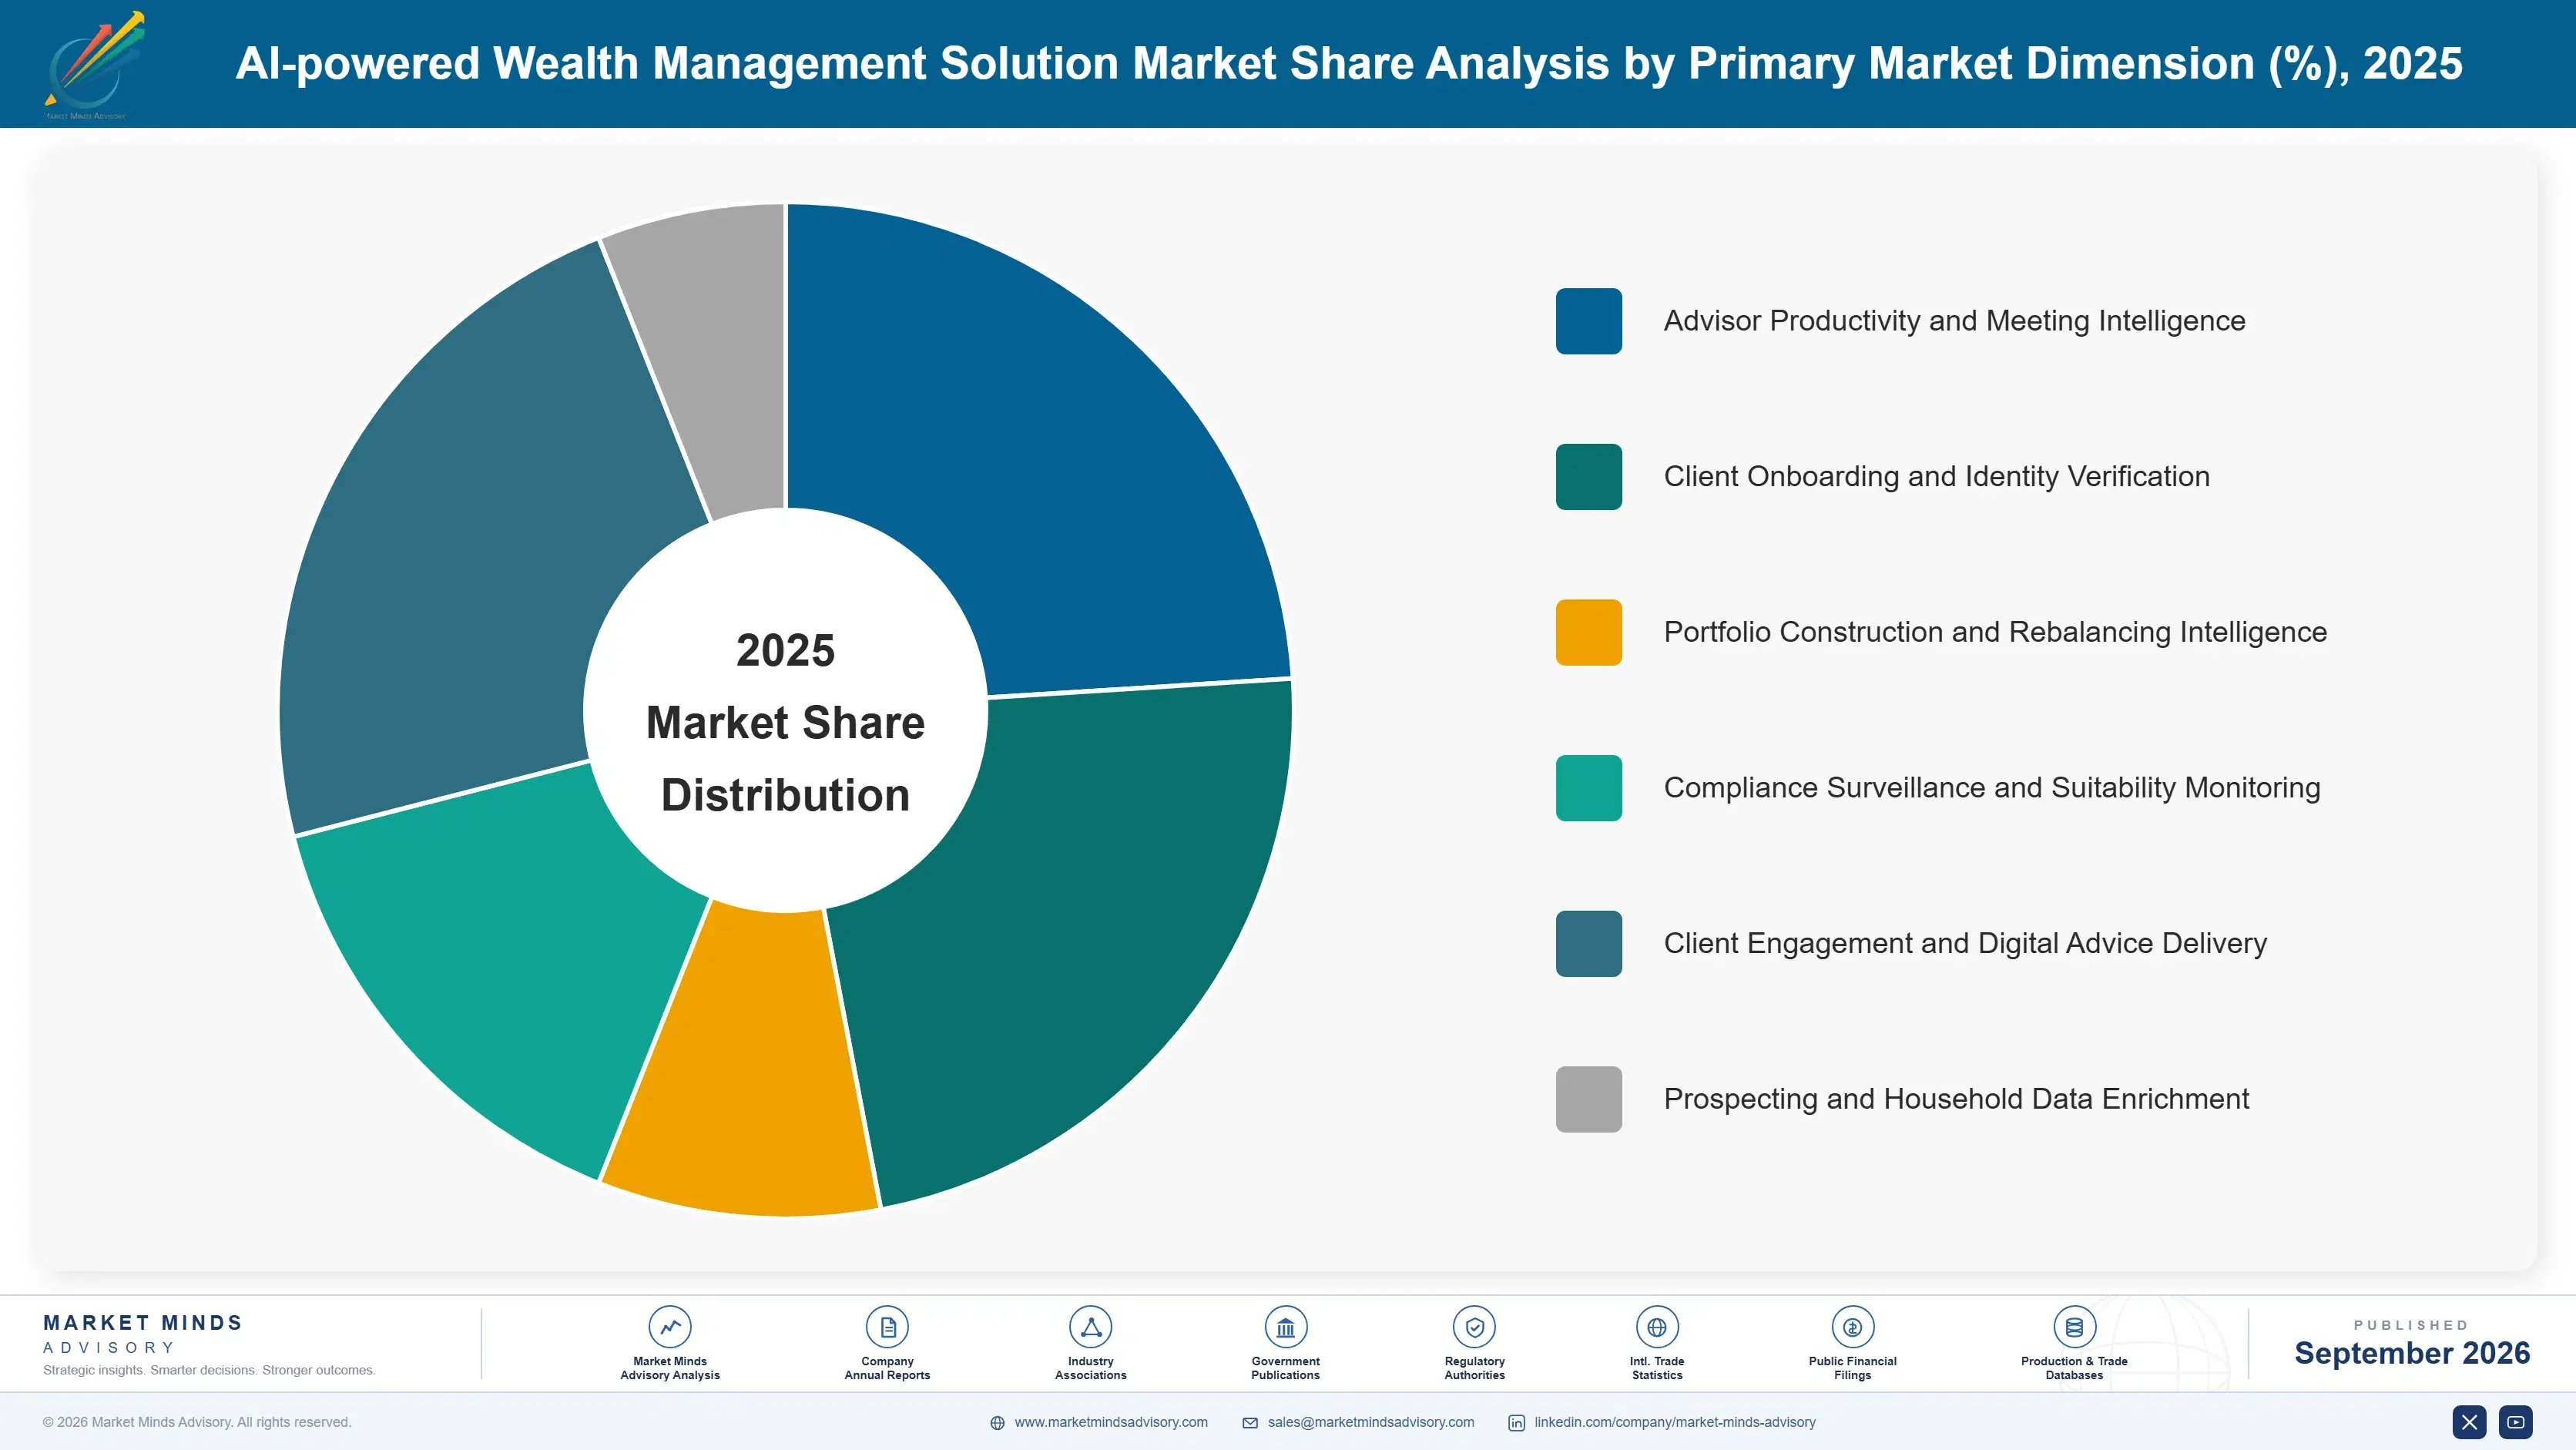The height and width of the screenshot is (1450, 2576).
Task: Click the Government Publications building icon
Action: [x=1285, y=1327]
